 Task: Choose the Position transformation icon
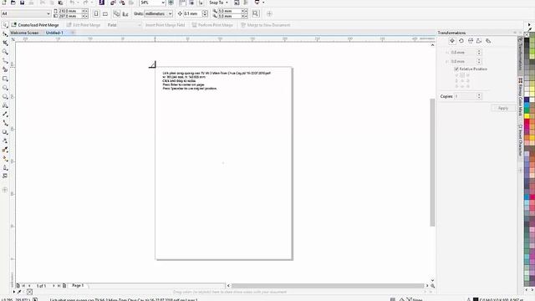(452, 41)
